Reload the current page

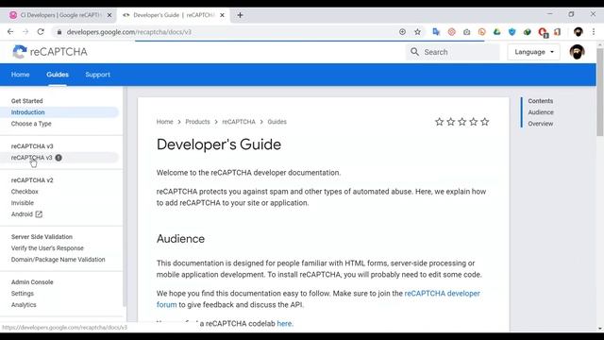(x=41, y=32)
